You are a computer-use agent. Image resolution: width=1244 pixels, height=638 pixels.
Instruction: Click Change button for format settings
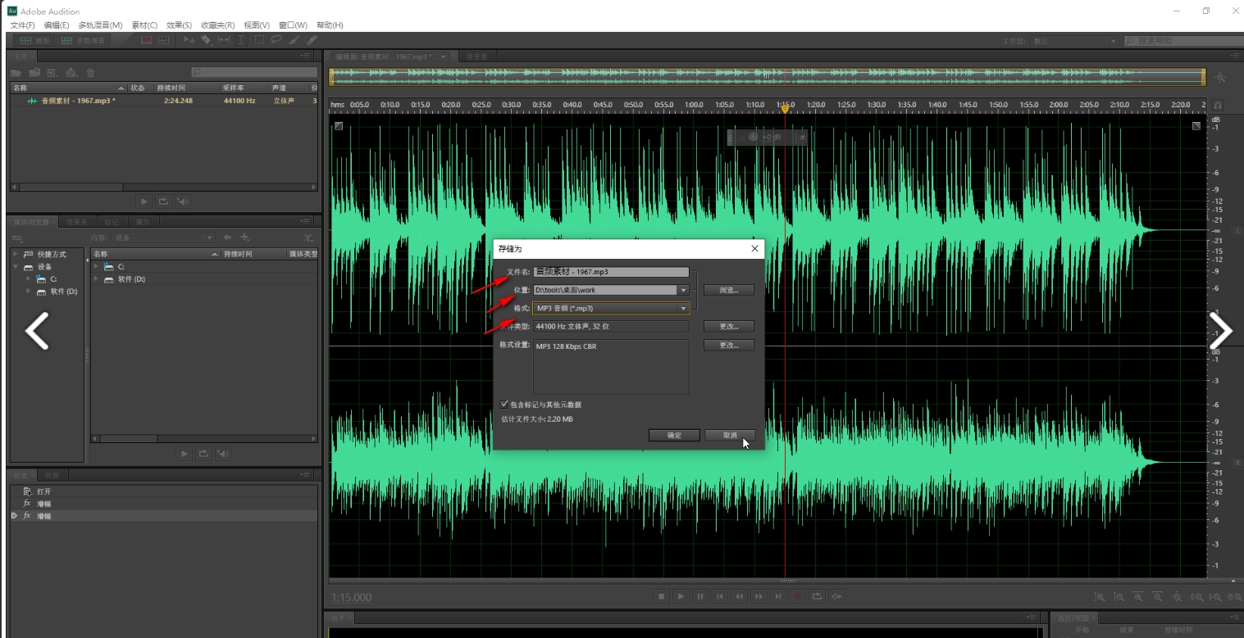click(729, 345)
